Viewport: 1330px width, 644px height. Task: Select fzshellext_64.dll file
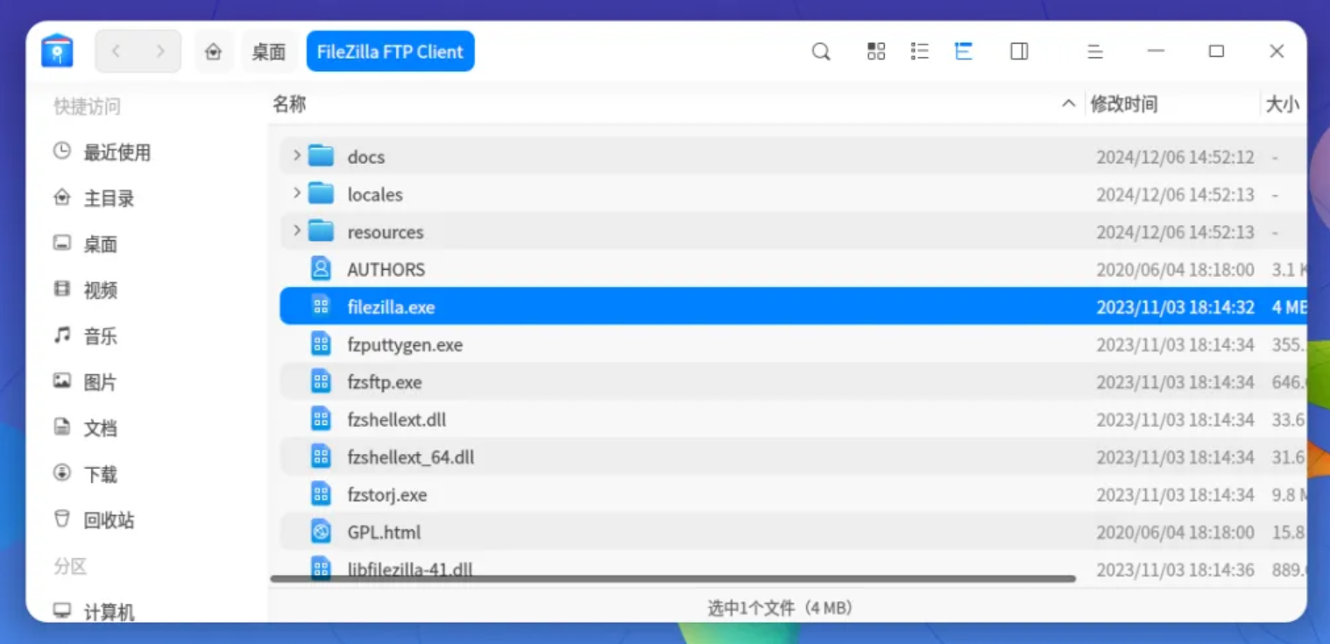[793, 457]
